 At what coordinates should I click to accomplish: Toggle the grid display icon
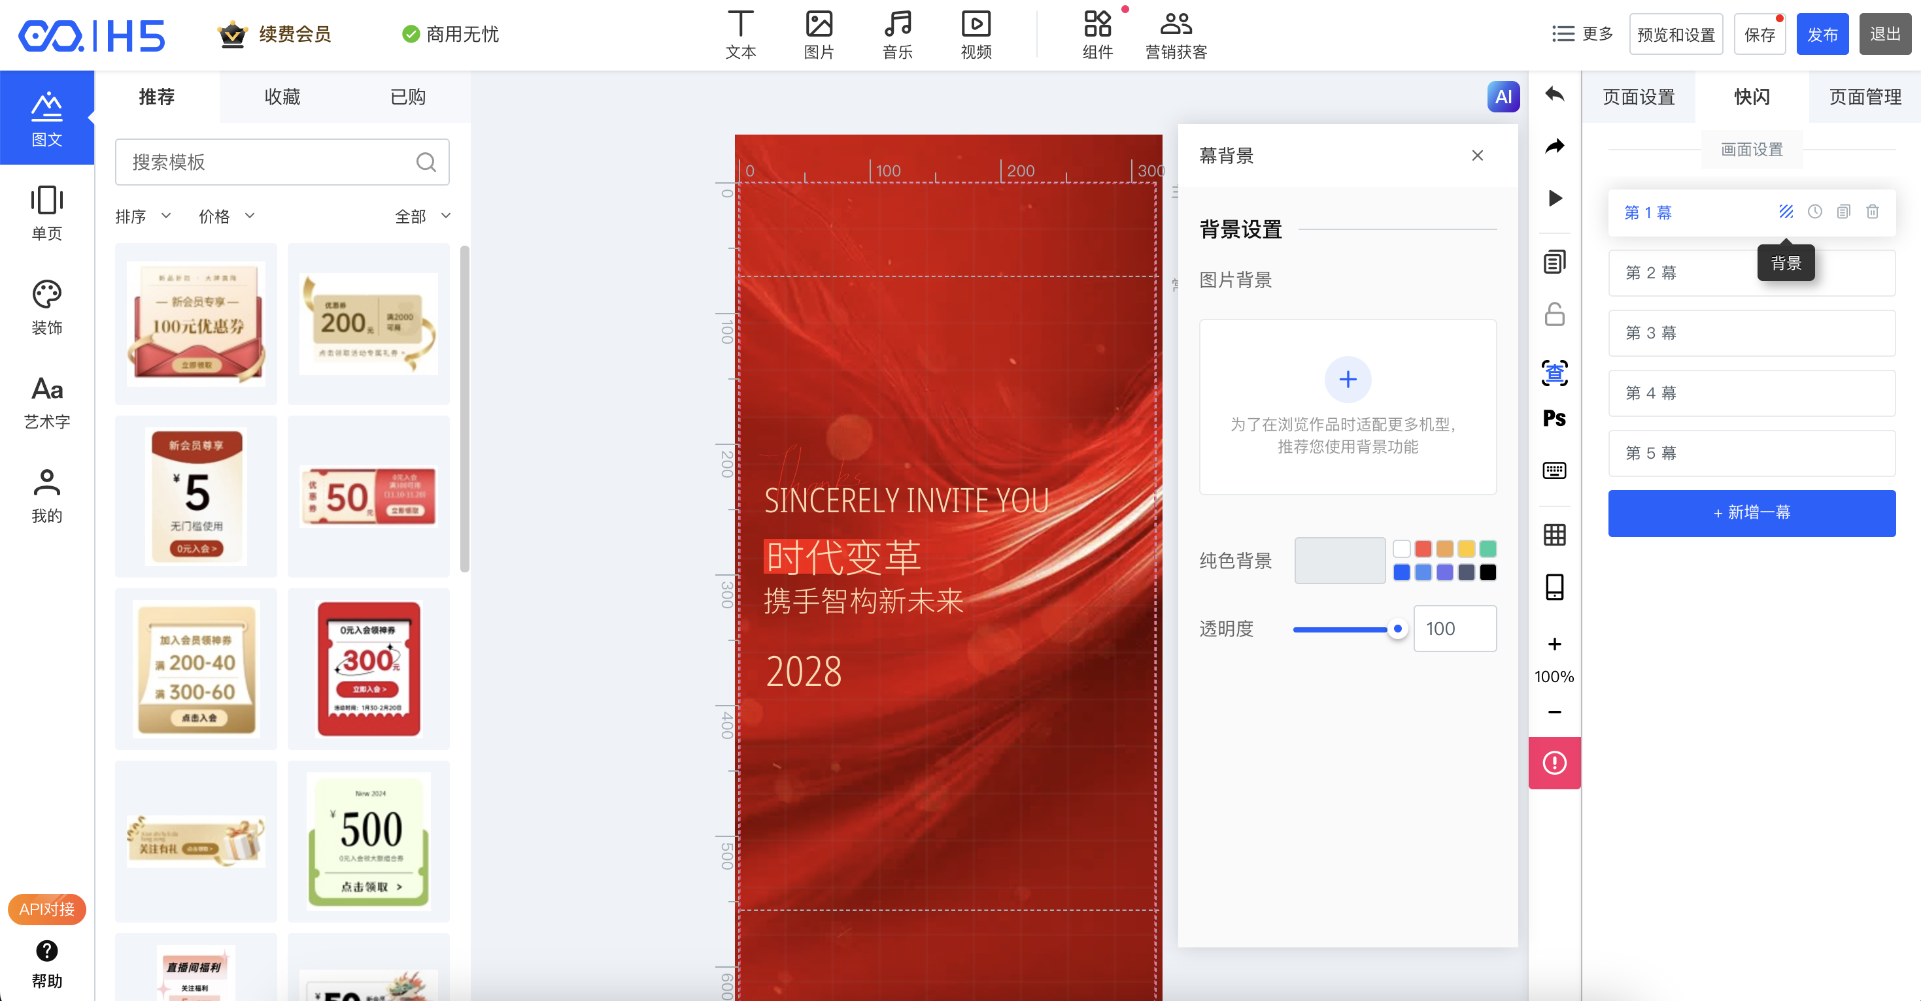click(1554, 534)
